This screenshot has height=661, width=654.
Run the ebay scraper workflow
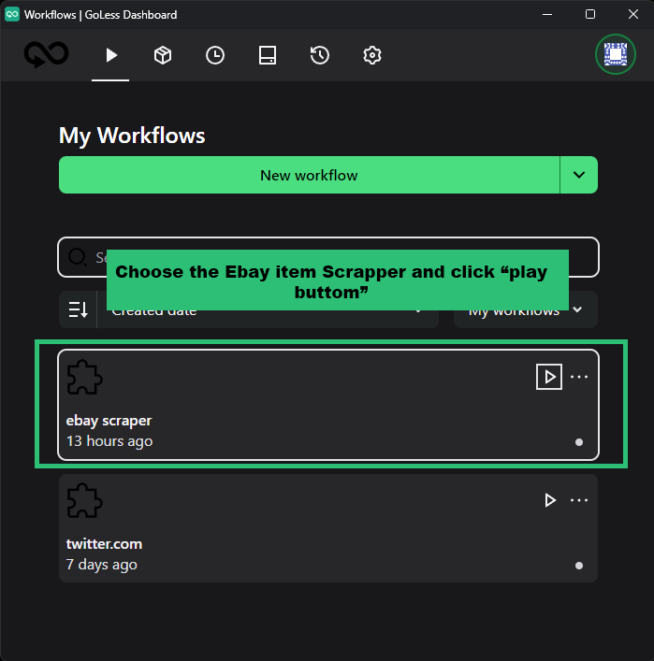click(x=549, y=377)
